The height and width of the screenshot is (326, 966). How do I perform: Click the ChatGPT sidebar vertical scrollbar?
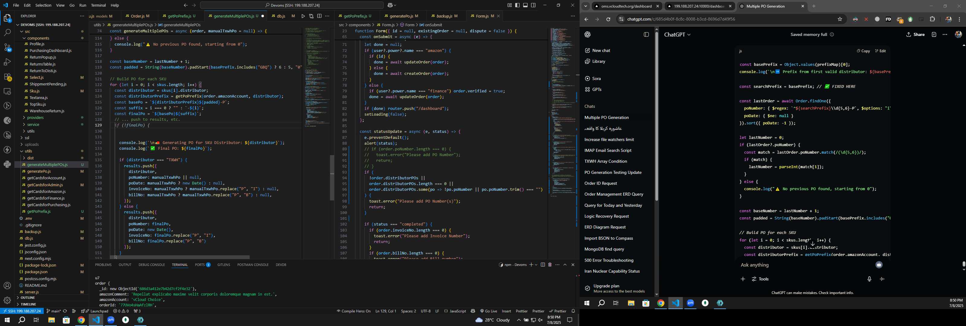coord(657,116)
